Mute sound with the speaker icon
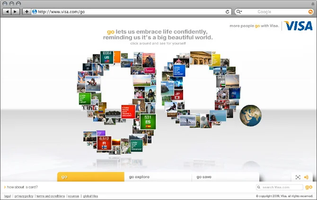 coord(306,177)
